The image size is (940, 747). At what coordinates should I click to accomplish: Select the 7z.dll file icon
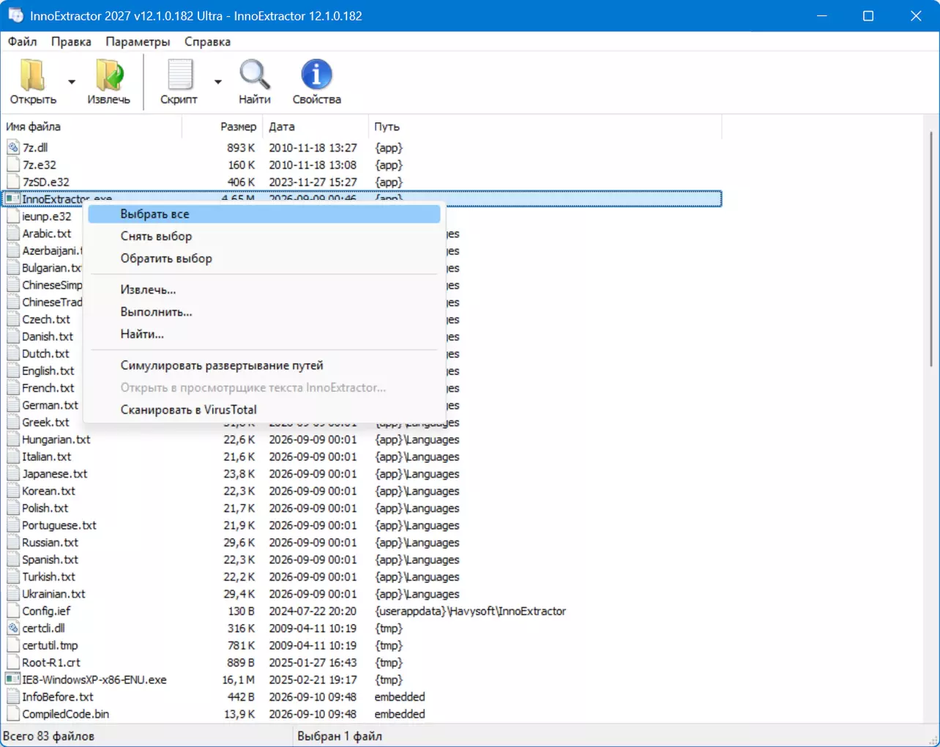tap(13, 148)
